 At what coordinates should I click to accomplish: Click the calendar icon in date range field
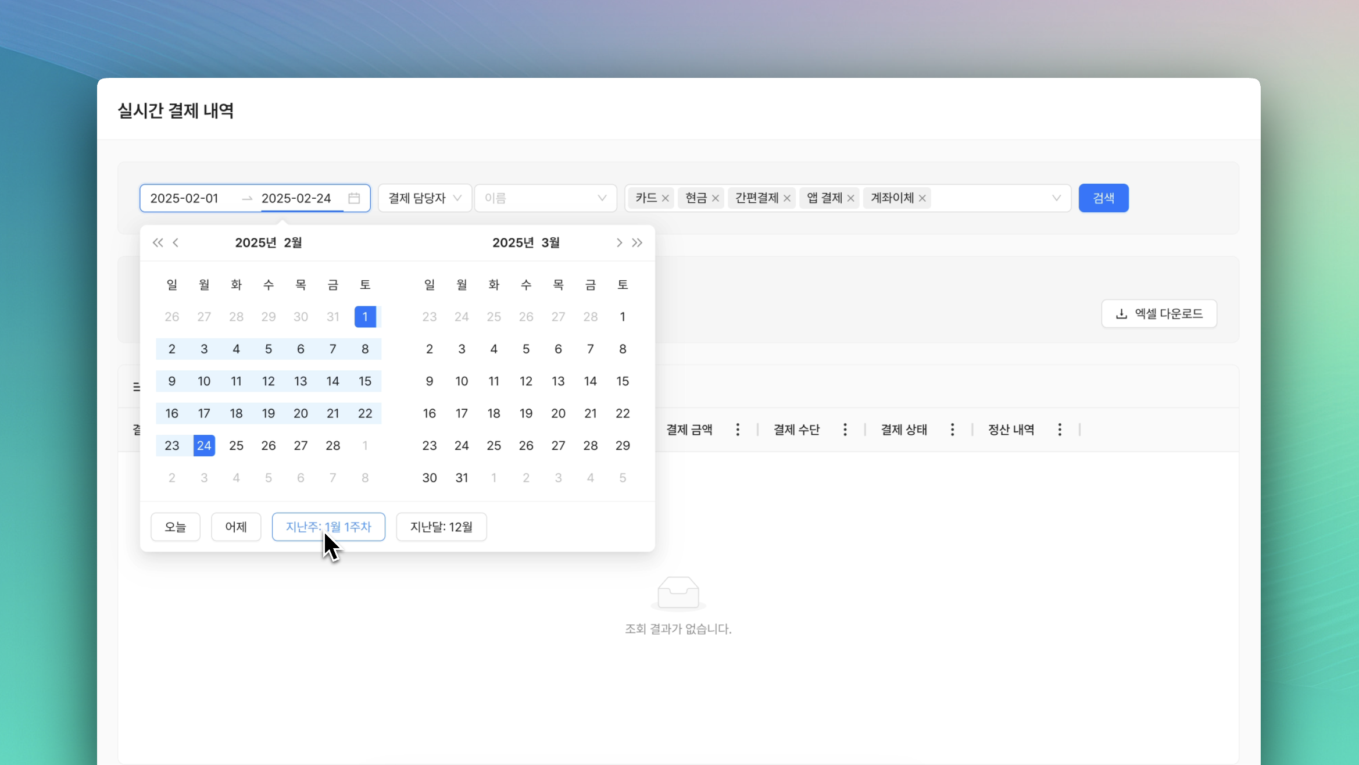[354, 198]
